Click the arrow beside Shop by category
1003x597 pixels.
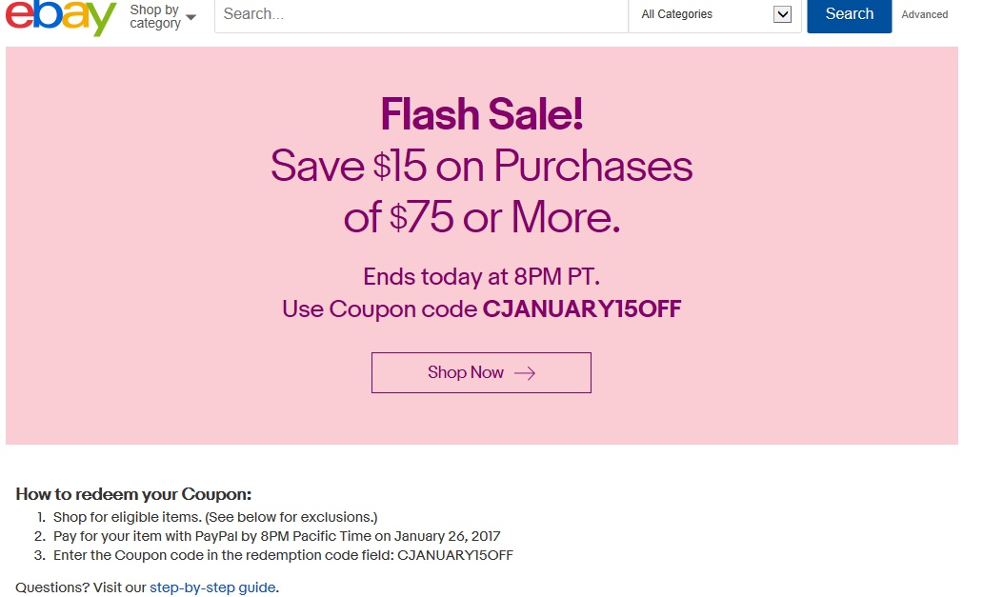(191, 17)
